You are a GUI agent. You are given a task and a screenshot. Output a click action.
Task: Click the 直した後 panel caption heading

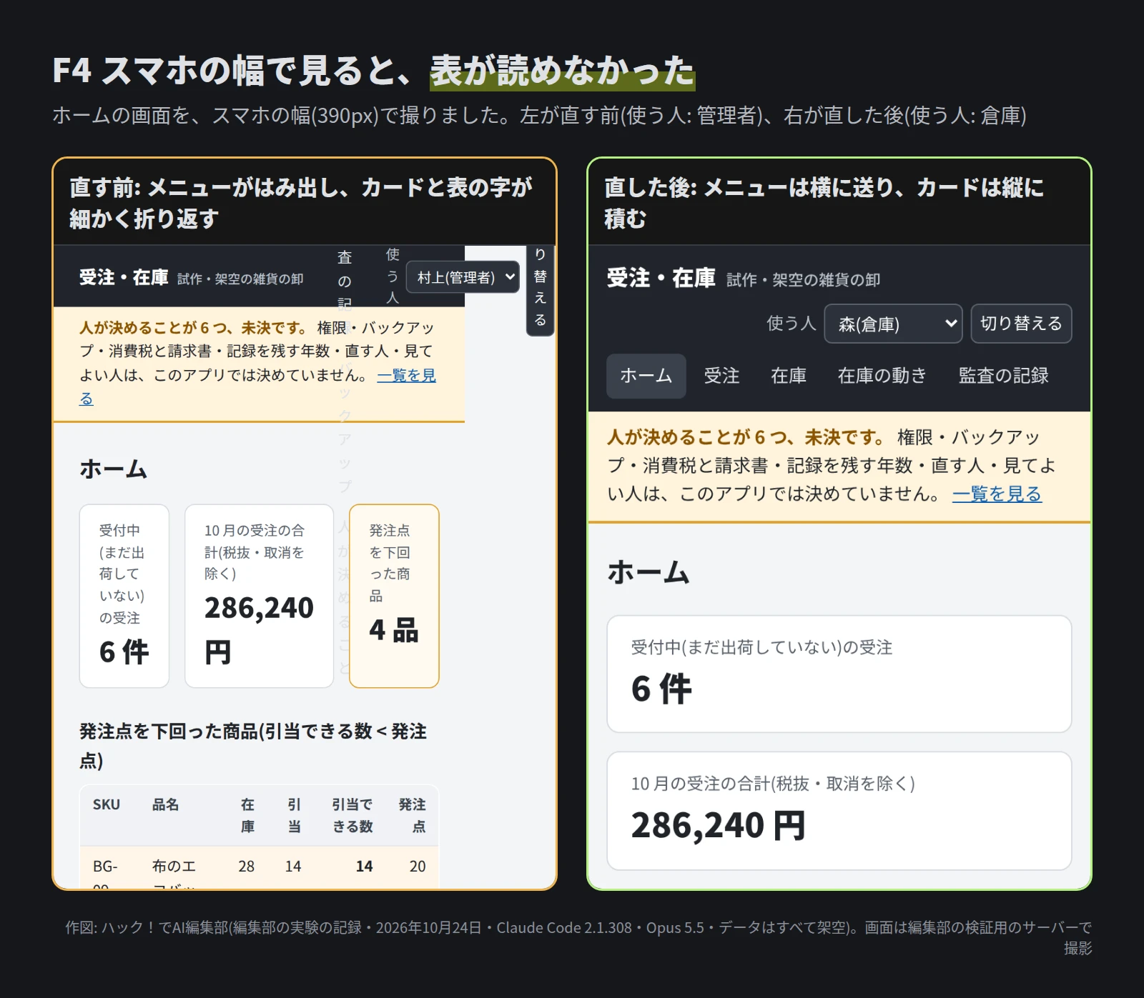point(824,202)
